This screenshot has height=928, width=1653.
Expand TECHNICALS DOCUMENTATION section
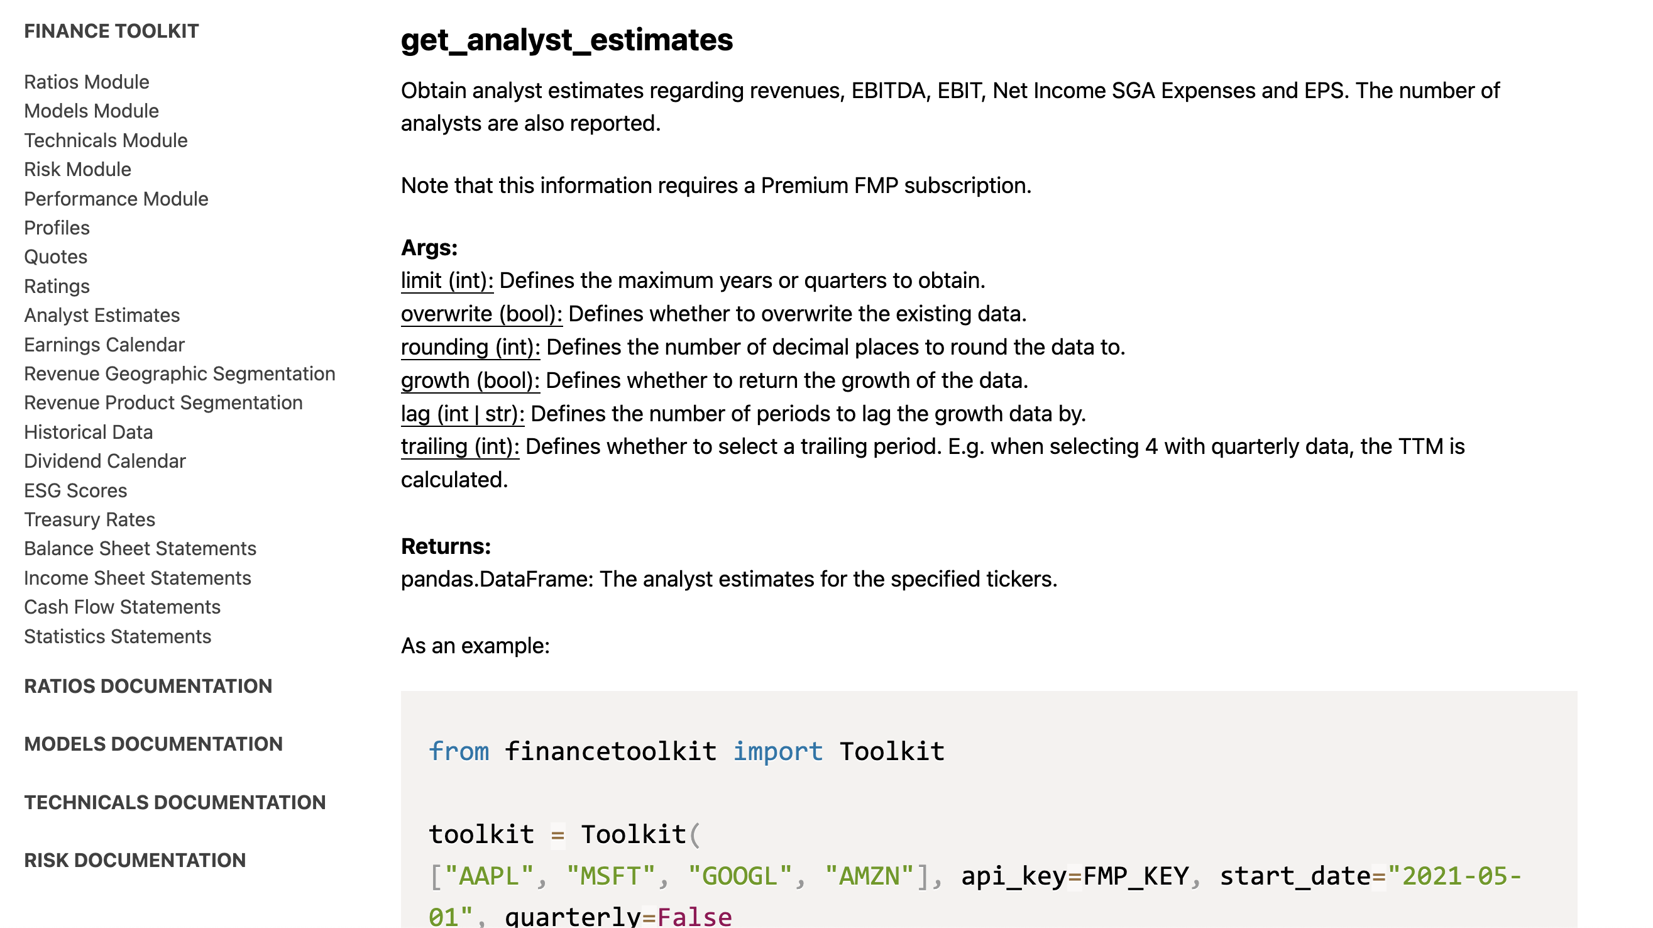coord(173,802)
